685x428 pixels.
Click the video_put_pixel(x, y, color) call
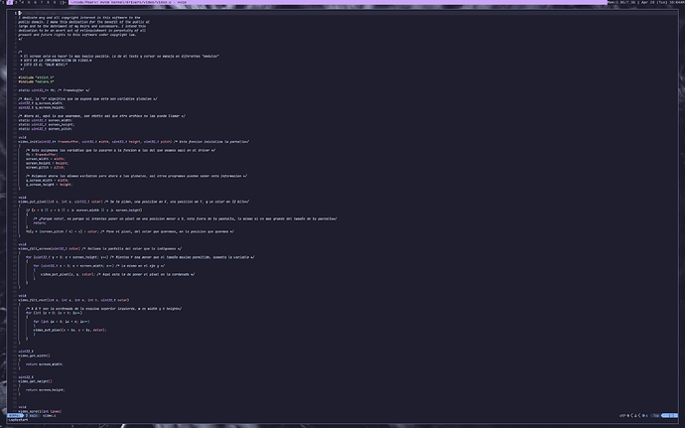coord(68,274)
